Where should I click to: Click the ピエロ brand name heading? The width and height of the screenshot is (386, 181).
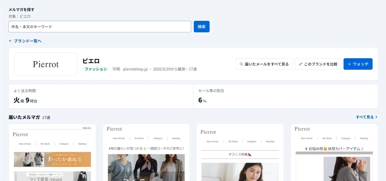click(x=91, y=61)
